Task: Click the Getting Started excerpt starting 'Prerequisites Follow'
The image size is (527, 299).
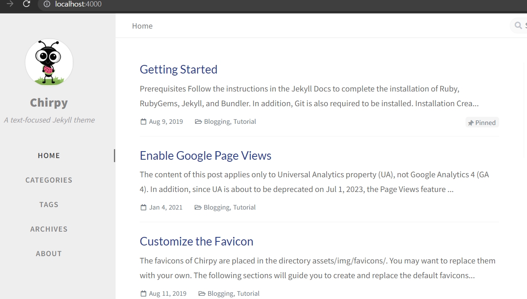Action: (309, 96)
